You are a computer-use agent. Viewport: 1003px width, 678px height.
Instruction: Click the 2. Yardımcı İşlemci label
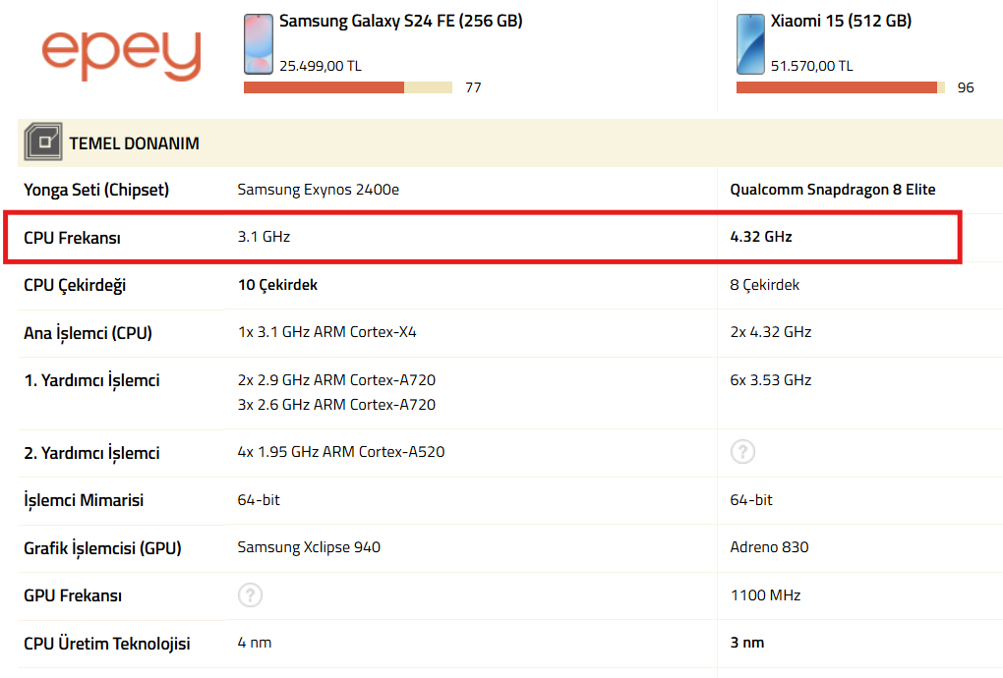(92, 453)
